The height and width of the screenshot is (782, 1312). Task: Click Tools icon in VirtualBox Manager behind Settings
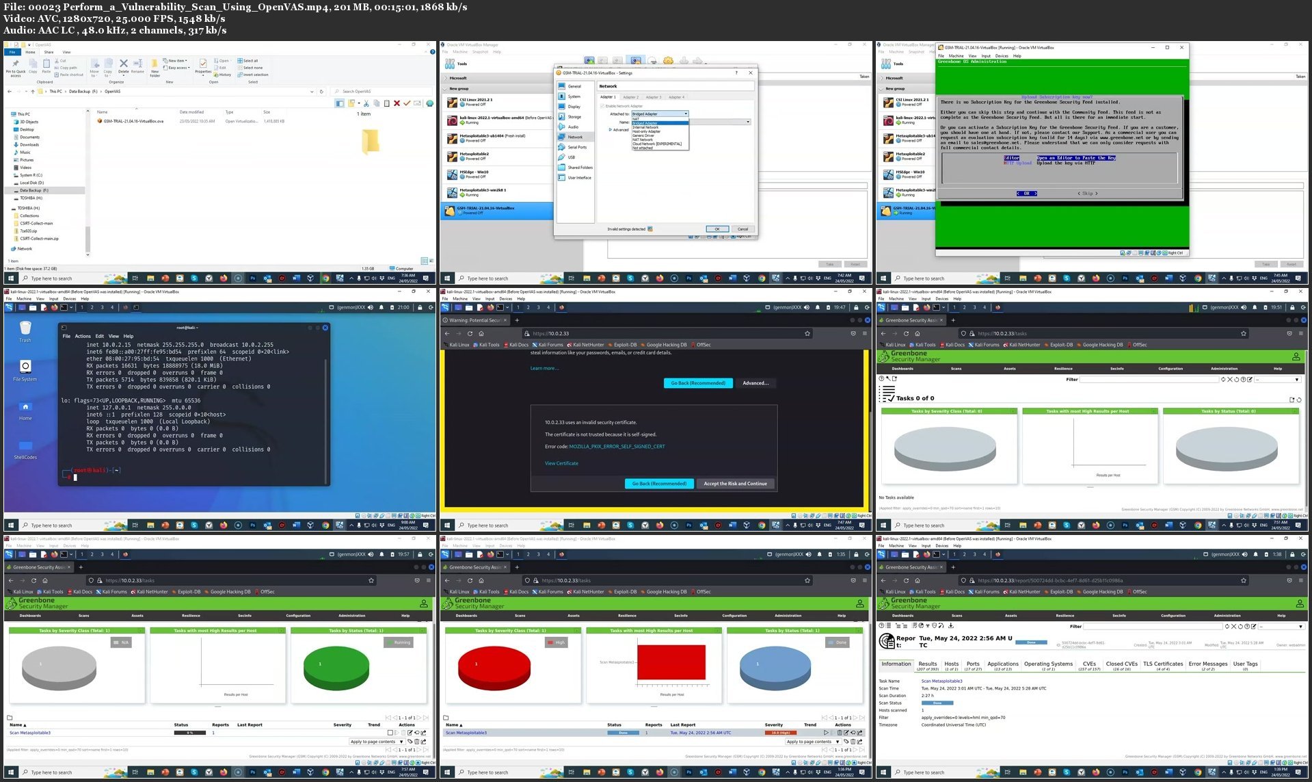coord(450,64)
